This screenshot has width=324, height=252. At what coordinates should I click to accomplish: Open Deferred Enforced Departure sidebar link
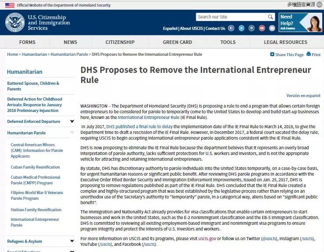34,121
